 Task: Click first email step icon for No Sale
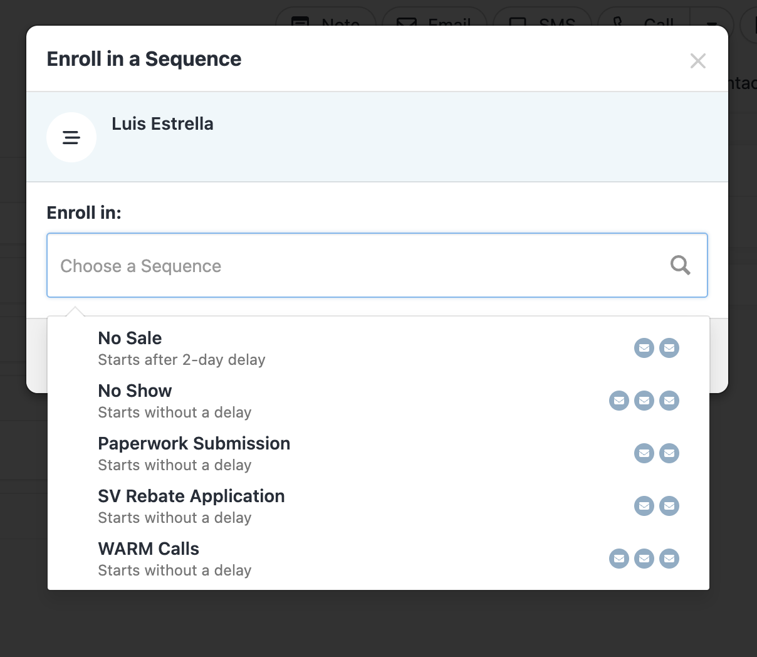pyautogui.click(x=644, y=348)
